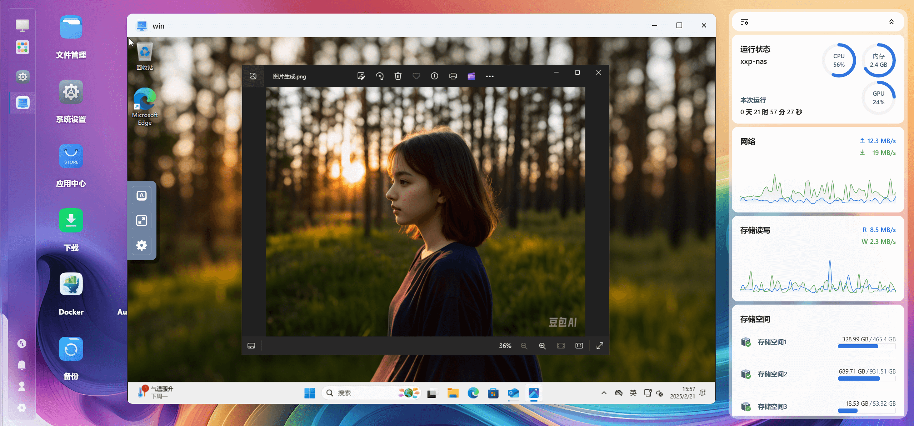Open 系统设置 desktop app
This screenshot has width=914, height=426.
coord(71,92)
